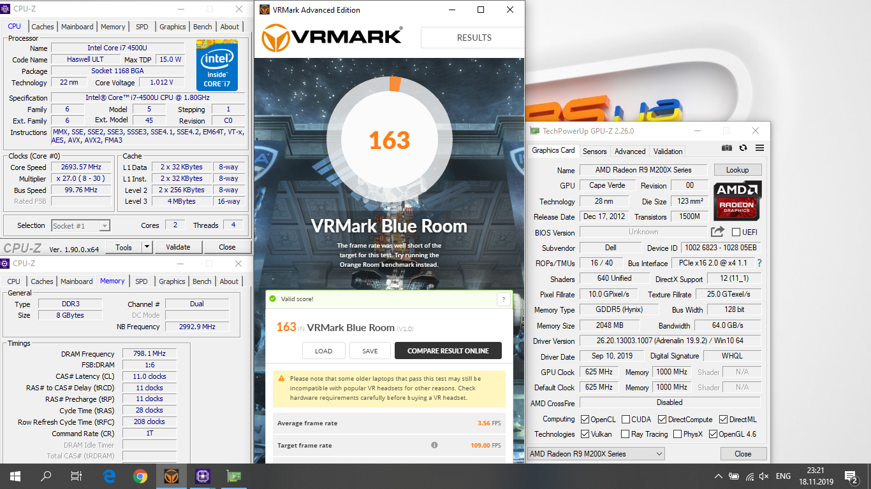Click the DRAM Frequency value 798.1 MHz

tap(150, 353)
